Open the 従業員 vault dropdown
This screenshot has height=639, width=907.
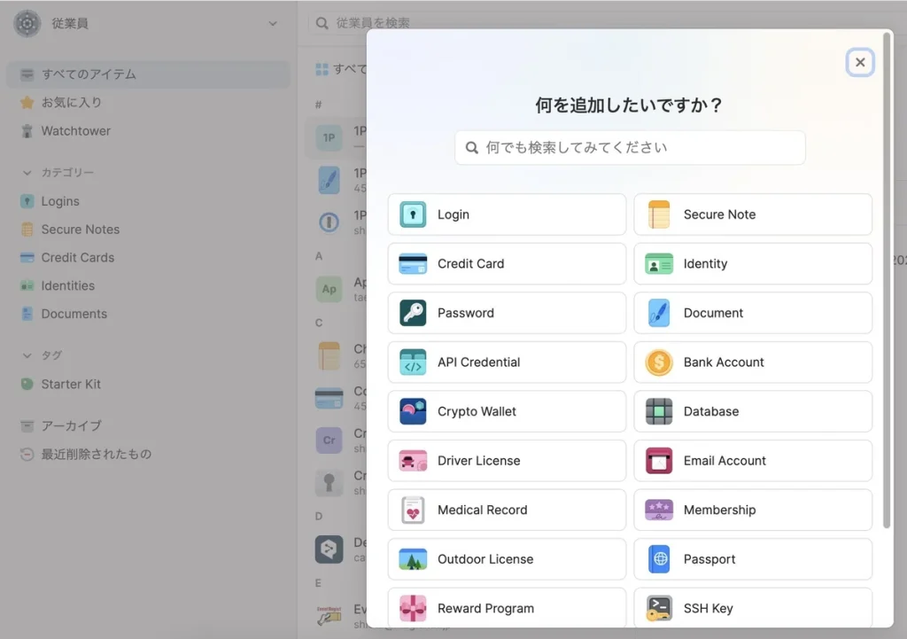click(273, 24)
